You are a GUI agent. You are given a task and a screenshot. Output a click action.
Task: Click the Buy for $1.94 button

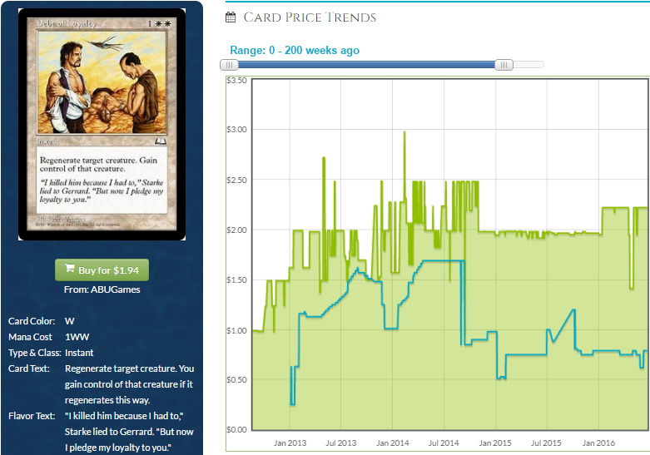tap(102, 270)
